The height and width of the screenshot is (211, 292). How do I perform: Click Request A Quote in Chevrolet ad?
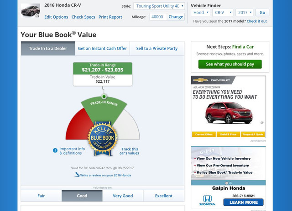click(x=253, y=134)
